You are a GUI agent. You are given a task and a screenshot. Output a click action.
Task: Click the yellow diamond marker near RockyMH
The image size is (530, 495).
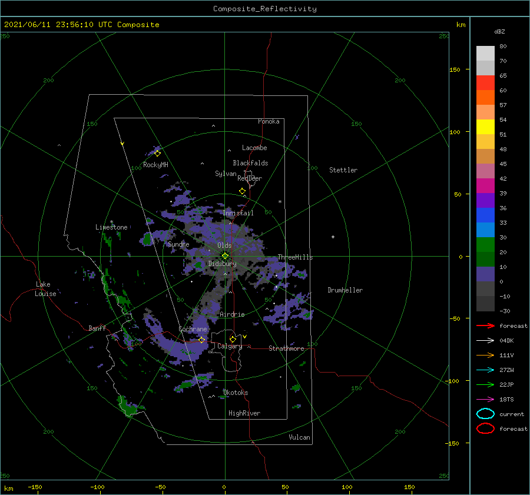(x=157, y=154)
